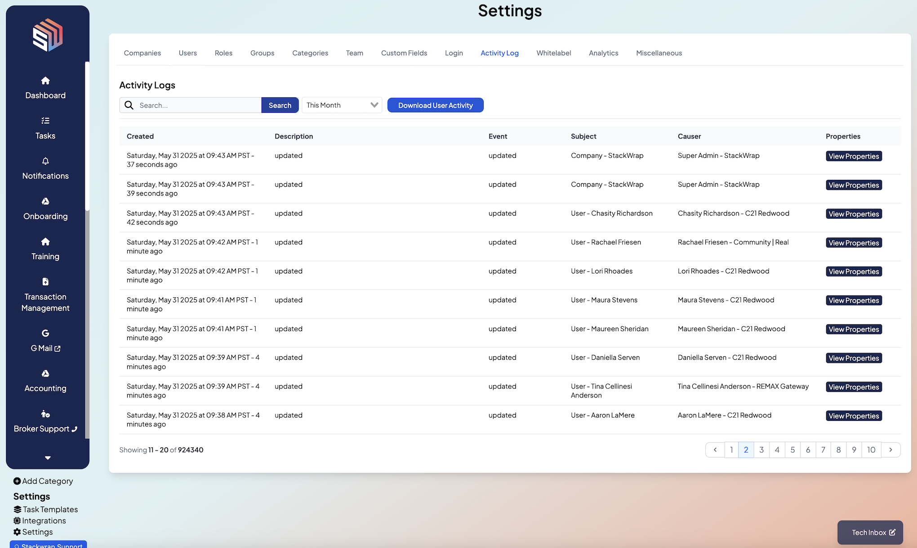Open the Custom Fields tab
This screenshot has height=548, width=917.
[x=404, y=53]
